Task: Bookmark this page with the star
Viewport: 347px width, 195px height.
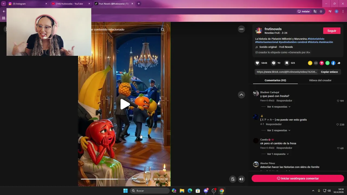Action: click(321, 11)
